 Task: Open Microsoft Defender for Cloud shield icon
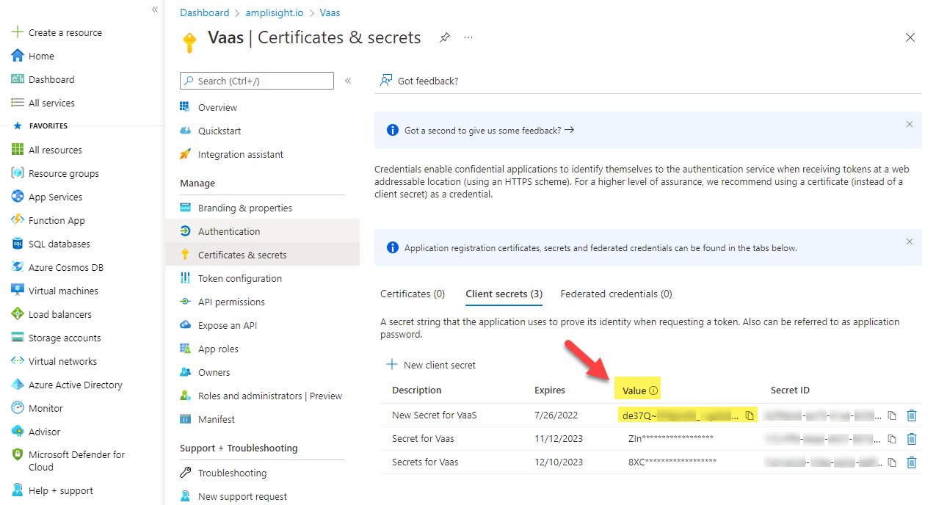click(18, 455)
